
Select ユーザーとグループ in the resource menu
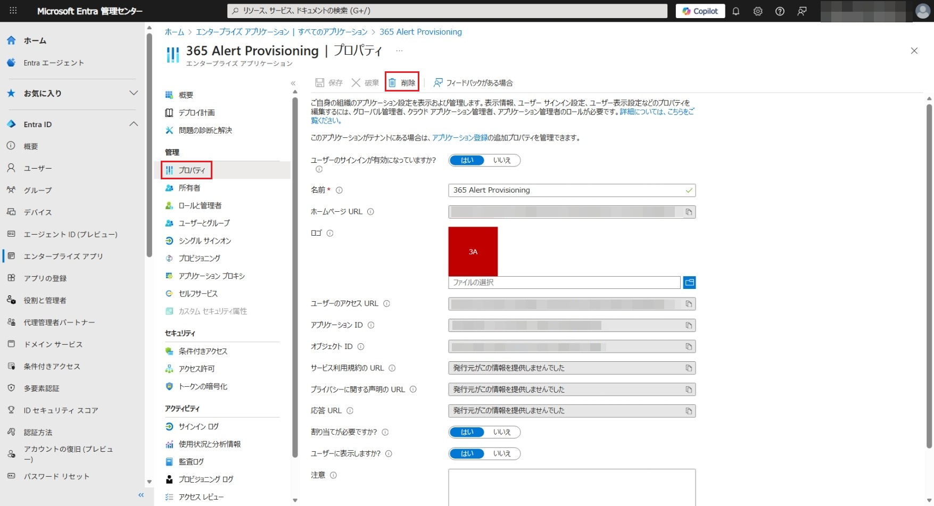[x=204, y=223]
